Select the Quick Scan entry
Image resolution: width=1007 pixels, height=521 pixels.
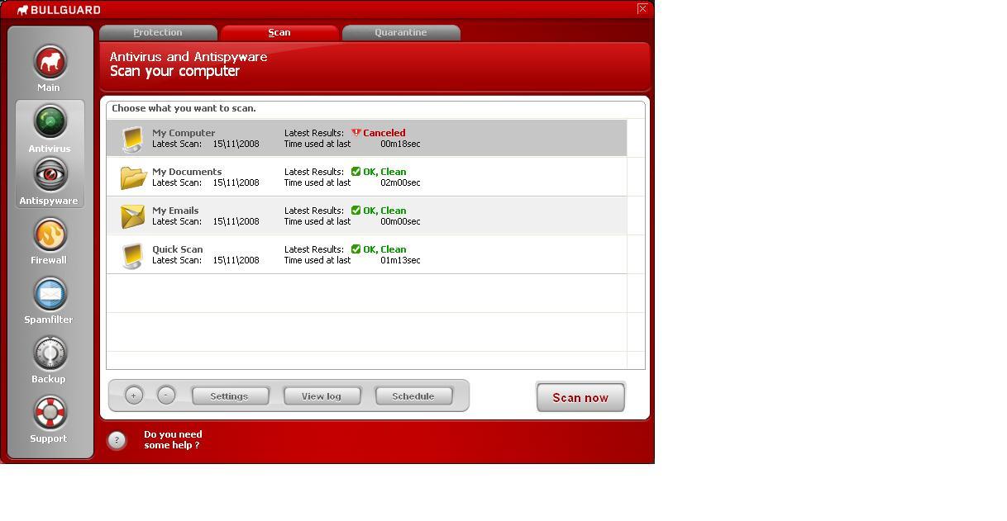point(331,254)
